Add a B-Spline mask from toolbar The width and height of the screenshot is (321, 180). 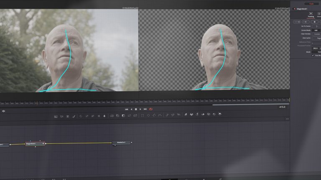click(x=160, y=115)
